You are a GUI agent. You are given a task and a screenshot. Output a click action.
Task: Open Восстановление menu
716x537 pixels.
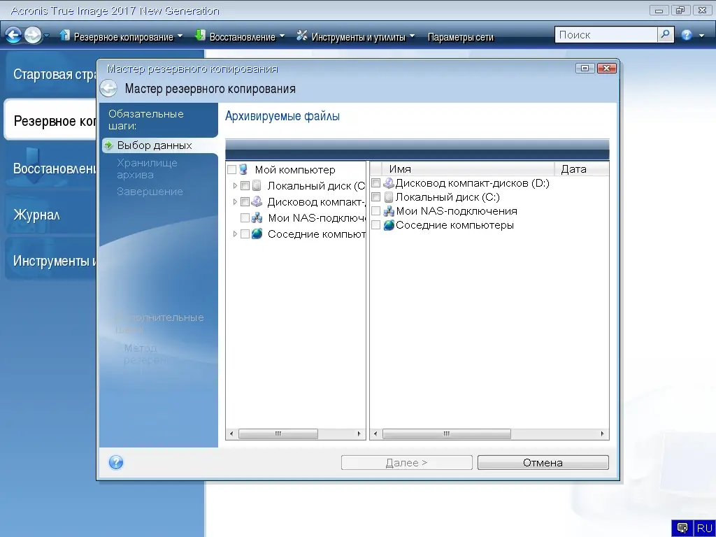pos(239,36)
